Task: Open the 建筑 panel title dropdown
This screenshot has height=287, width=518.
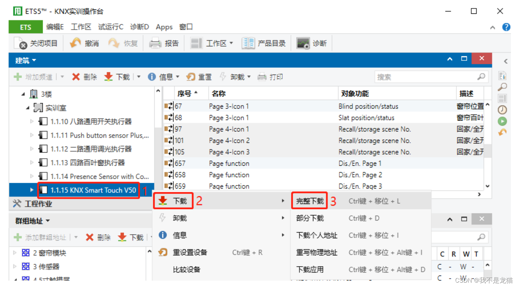Action: pyautogui.click(x=26, y=60)
